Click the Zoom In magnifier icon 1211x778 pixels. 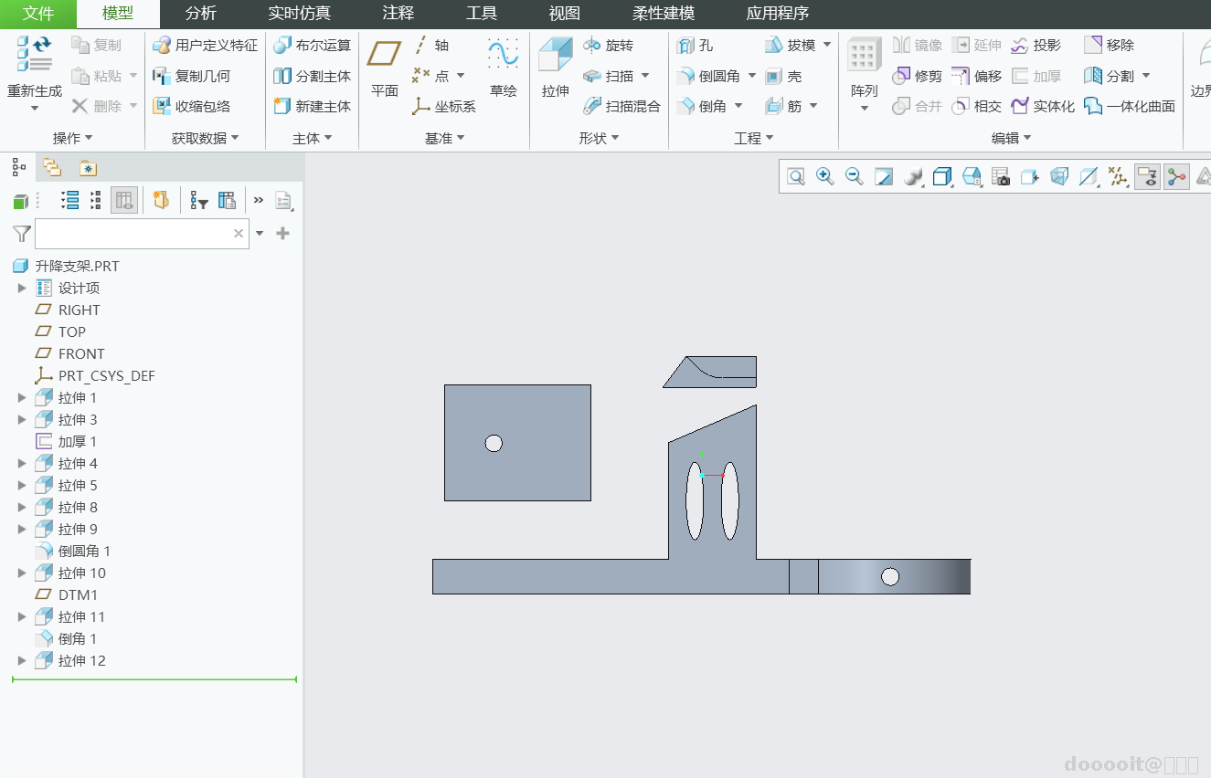[825, 176]
